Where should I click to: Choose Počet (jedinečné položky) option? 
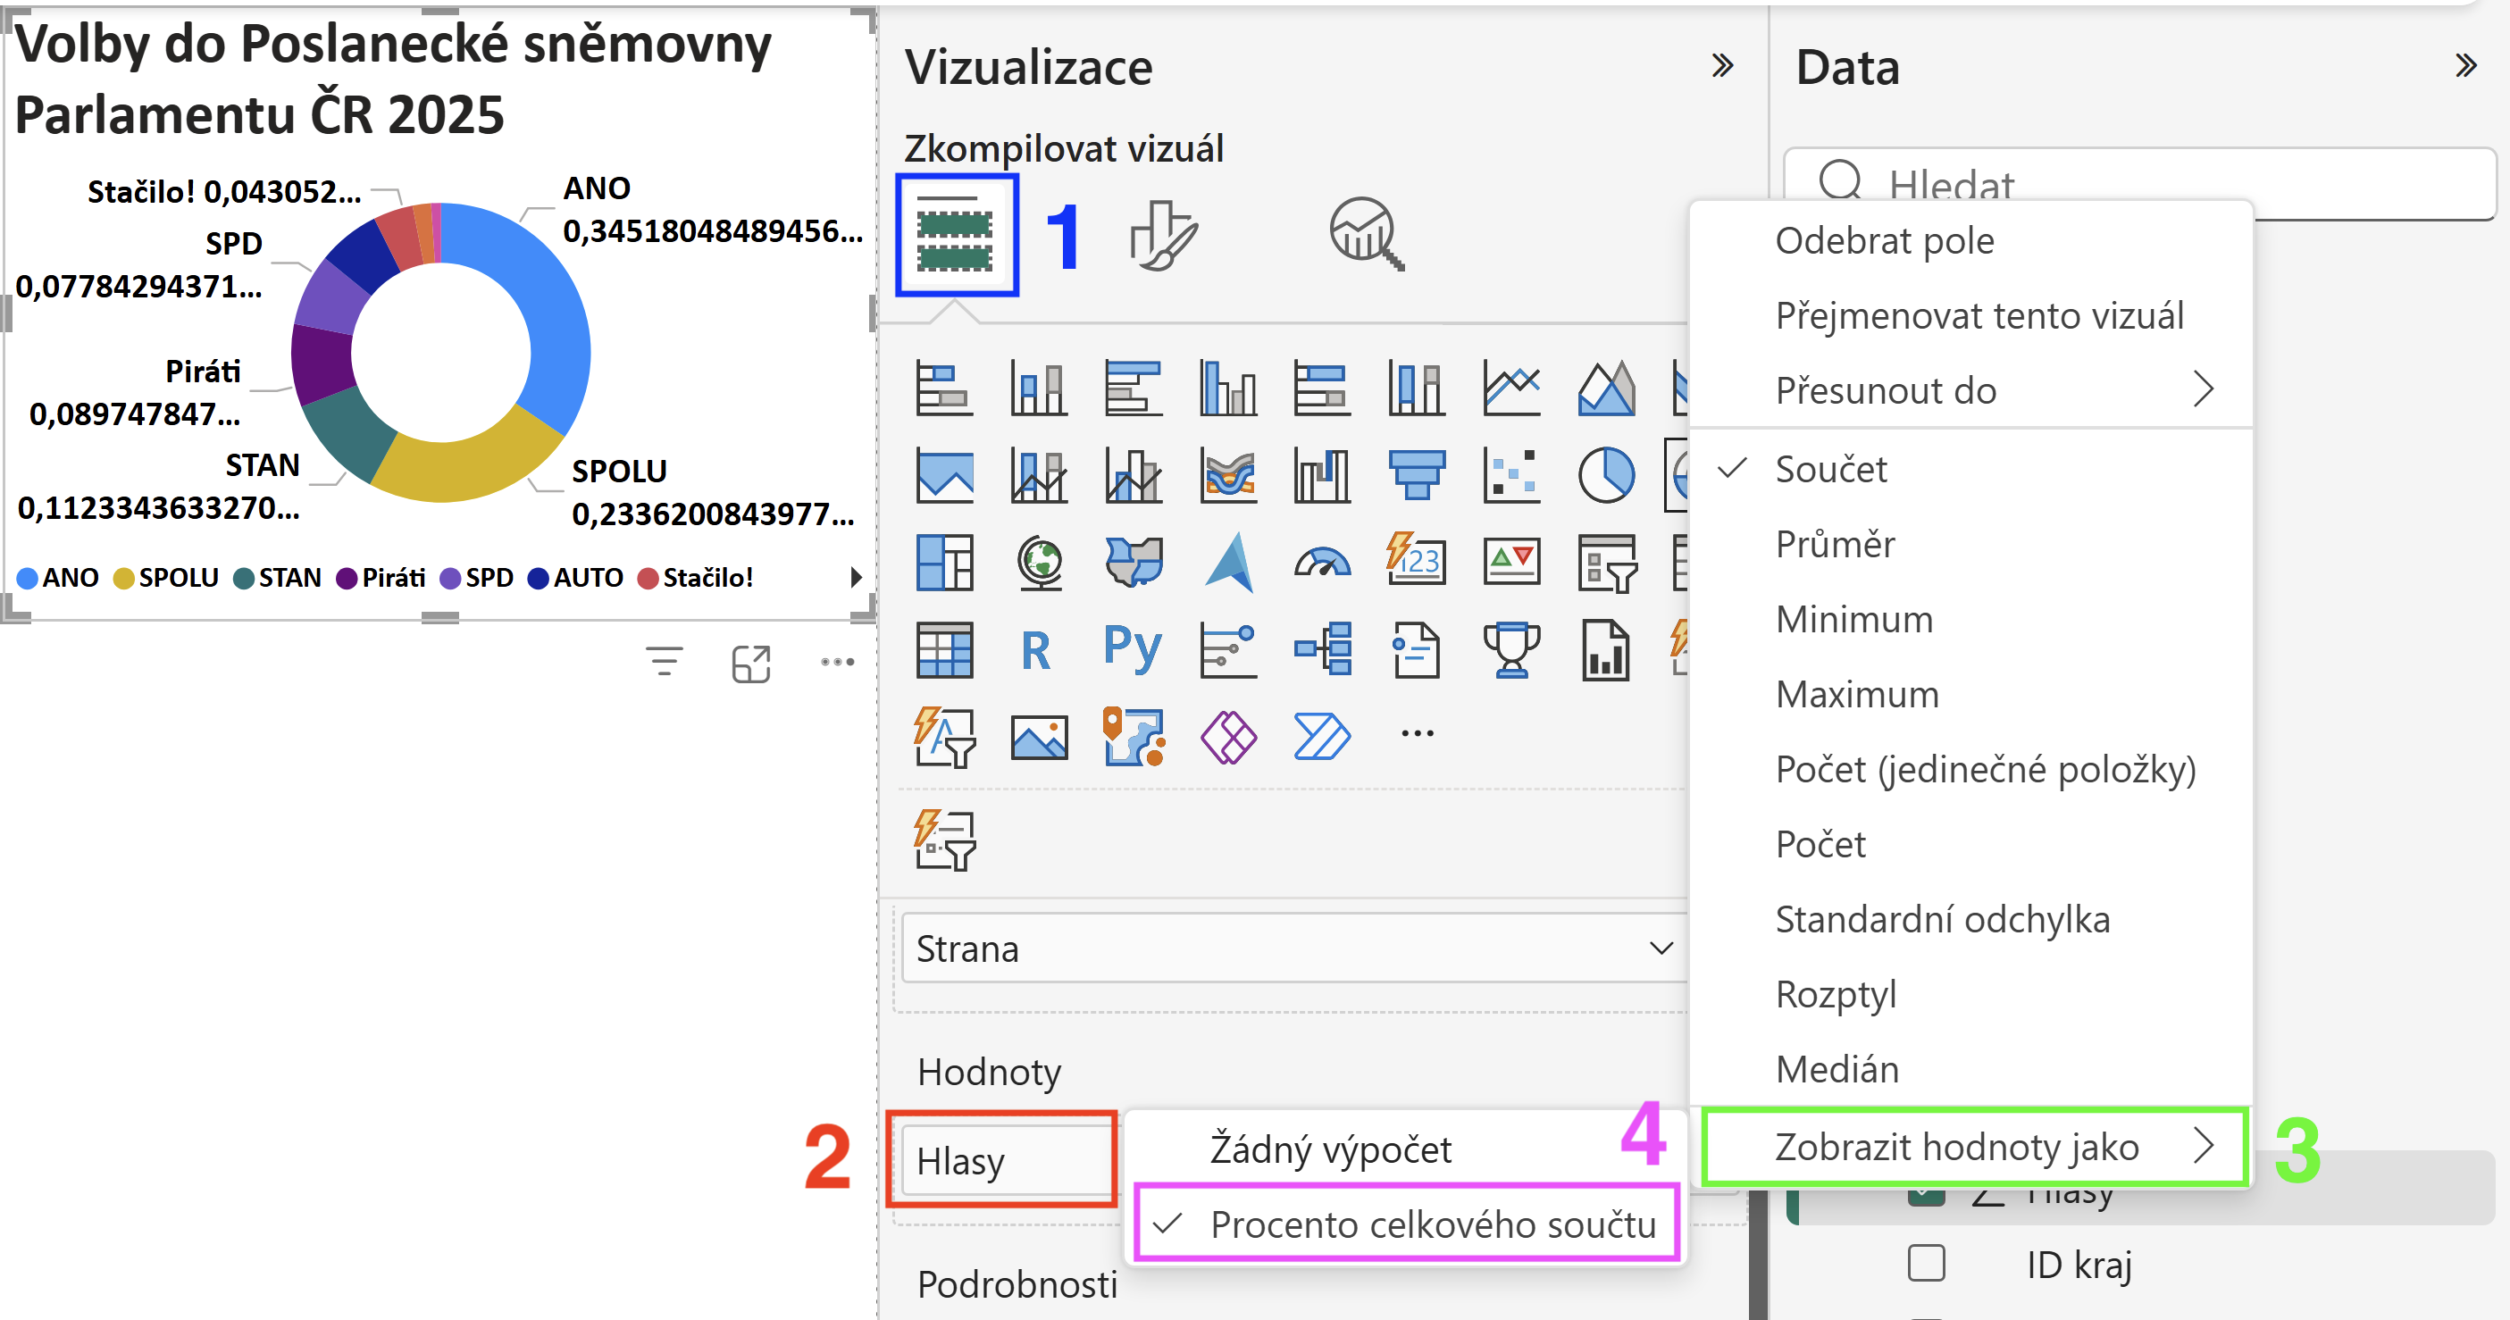pos(1970,769)
